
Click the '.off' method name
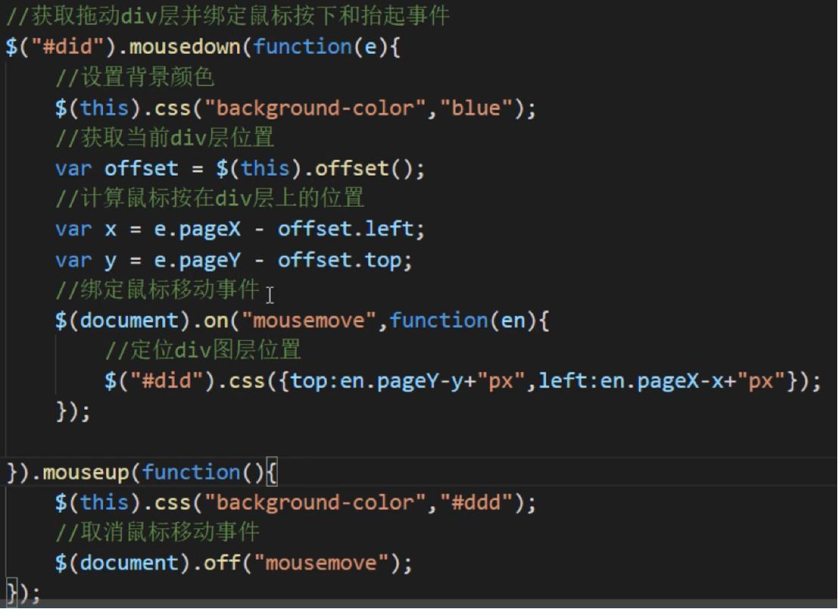(x=216, y=564)
